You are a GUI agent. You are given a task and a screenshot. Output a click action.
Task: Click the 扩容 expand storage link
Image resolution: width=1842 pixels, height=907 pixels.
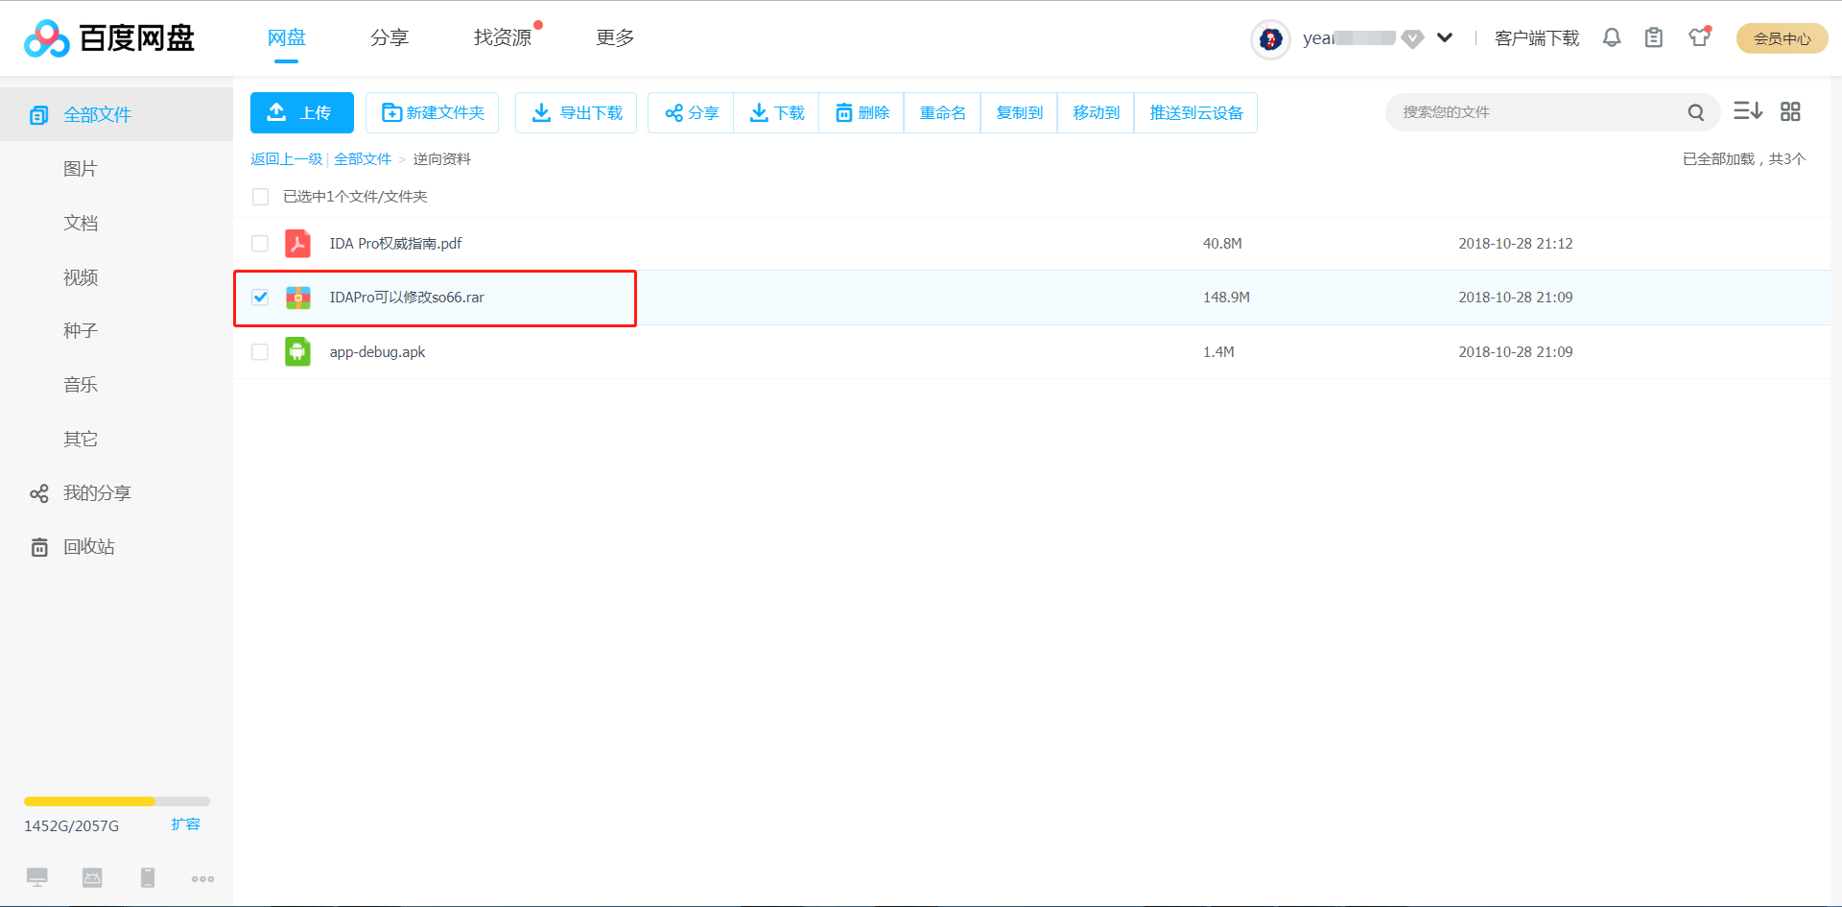coord(186,824)
